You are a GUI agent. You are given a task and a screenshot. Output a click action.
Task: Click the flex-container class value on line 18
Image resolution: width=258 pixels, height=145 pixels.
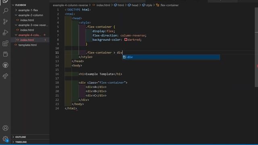112,83
